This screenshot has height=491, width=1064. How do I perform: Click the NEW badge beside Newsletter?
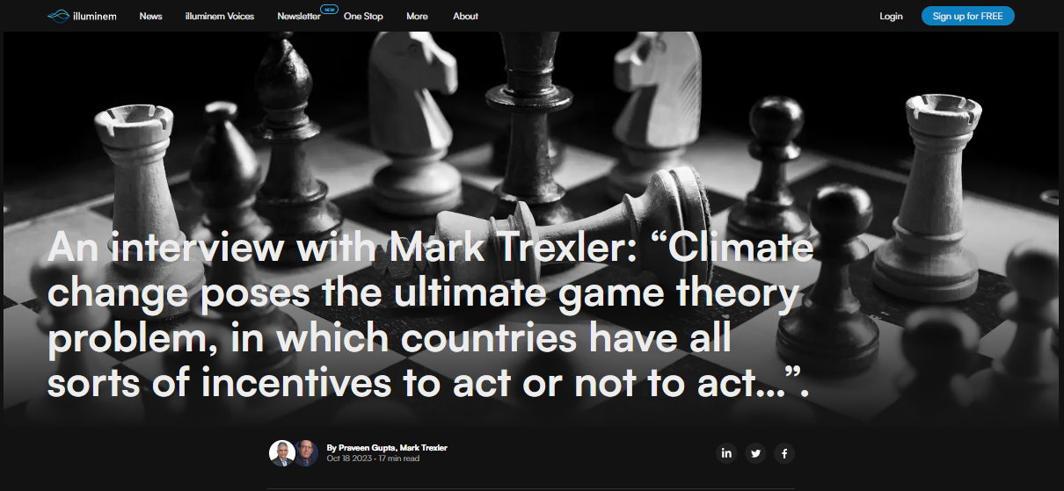point(330,10)
